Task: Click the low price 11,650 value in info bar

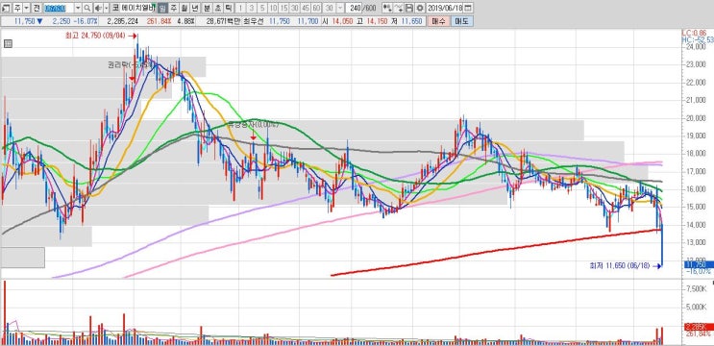Action: pyautogui.click(x=411, y=21)
